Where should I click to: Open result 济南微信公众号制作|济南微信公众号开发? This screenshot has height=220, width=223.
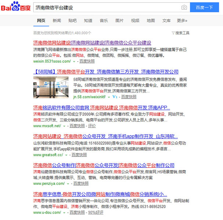point(104,165)
